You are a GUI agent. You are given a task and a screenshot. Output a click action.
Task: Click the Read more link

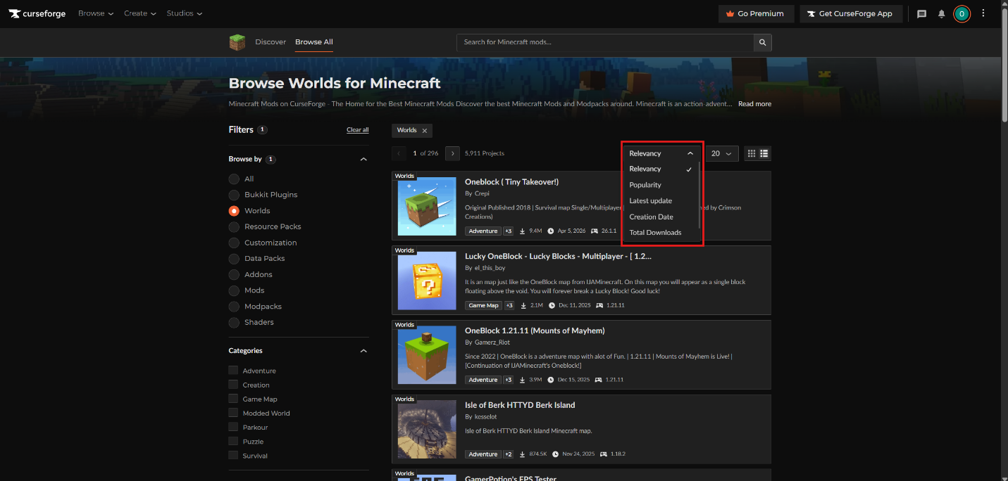(x=754, y=104)
